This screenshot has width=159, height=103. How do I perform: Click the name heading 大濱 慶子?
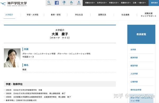60,34
